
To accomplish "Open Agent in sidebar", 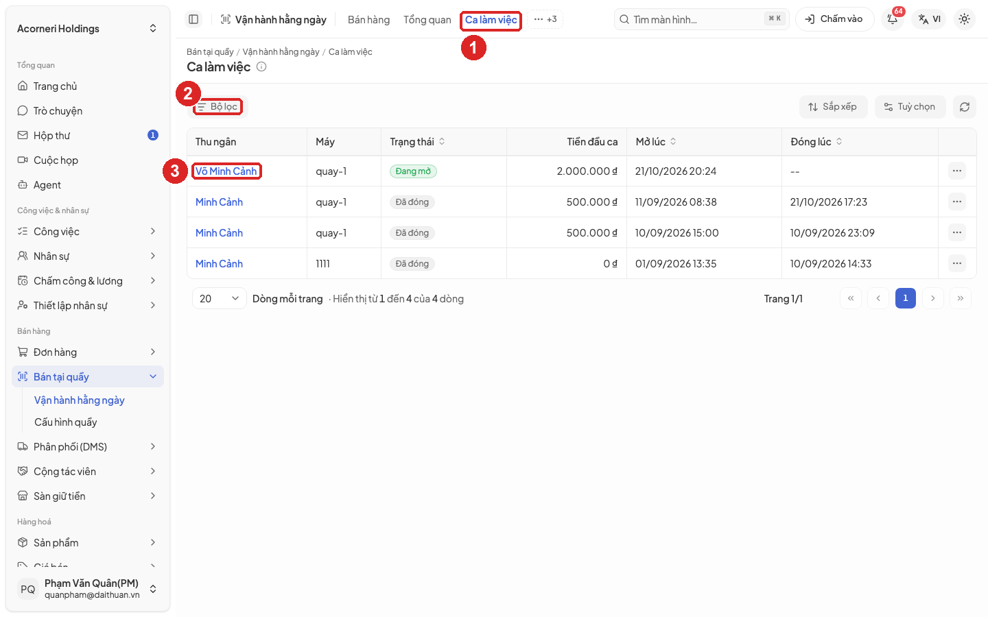I will pos(88,185).
